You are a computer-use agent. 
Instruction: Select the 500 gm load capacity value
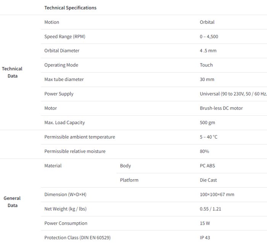pyautogui.click(x=207, y=123)
